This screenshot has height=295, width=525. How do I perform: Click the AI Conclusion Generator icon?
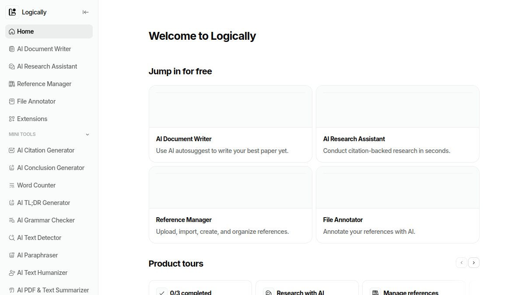coord(12,168)
